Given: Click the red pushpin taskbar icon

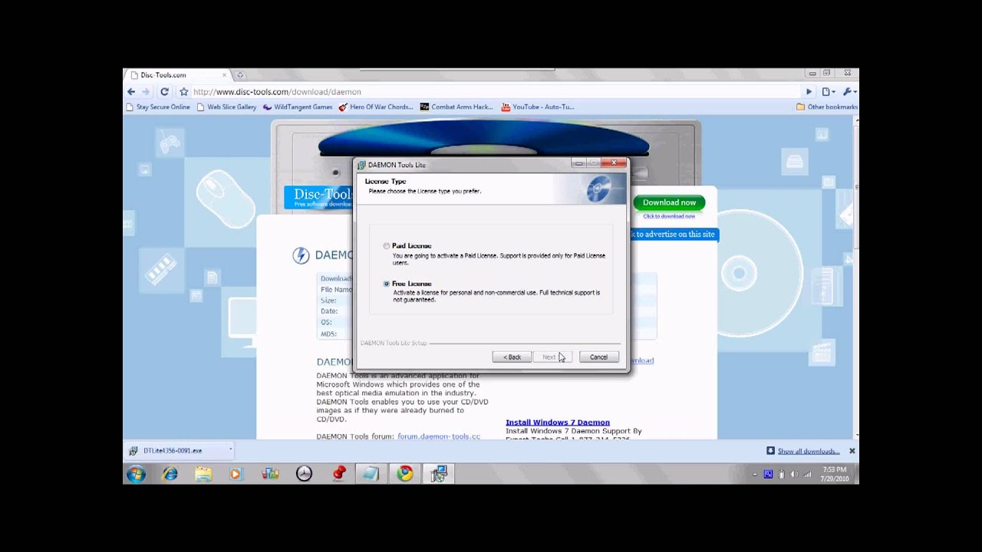Looking at the screenshot, I should tap(338, 475).
